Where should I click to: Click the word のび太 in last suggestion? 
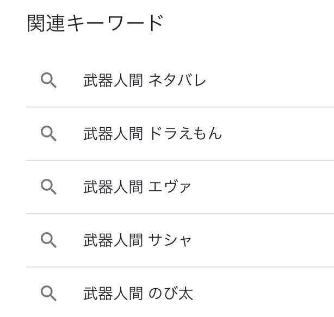point(171,294)
